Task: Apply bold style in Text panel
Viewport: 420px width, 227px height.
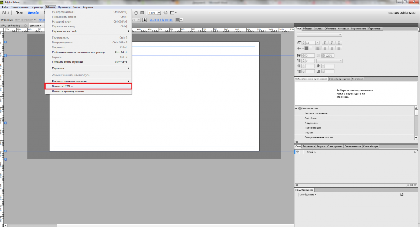Action: 324,43
